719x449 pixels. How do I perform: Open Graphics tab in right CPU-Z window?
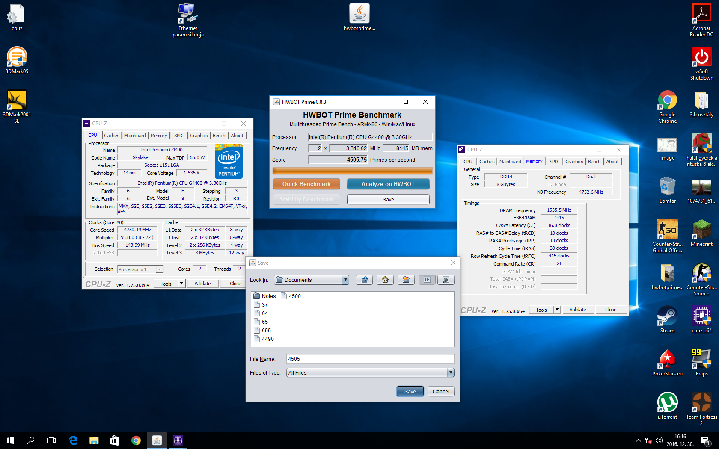coord(574,162)
